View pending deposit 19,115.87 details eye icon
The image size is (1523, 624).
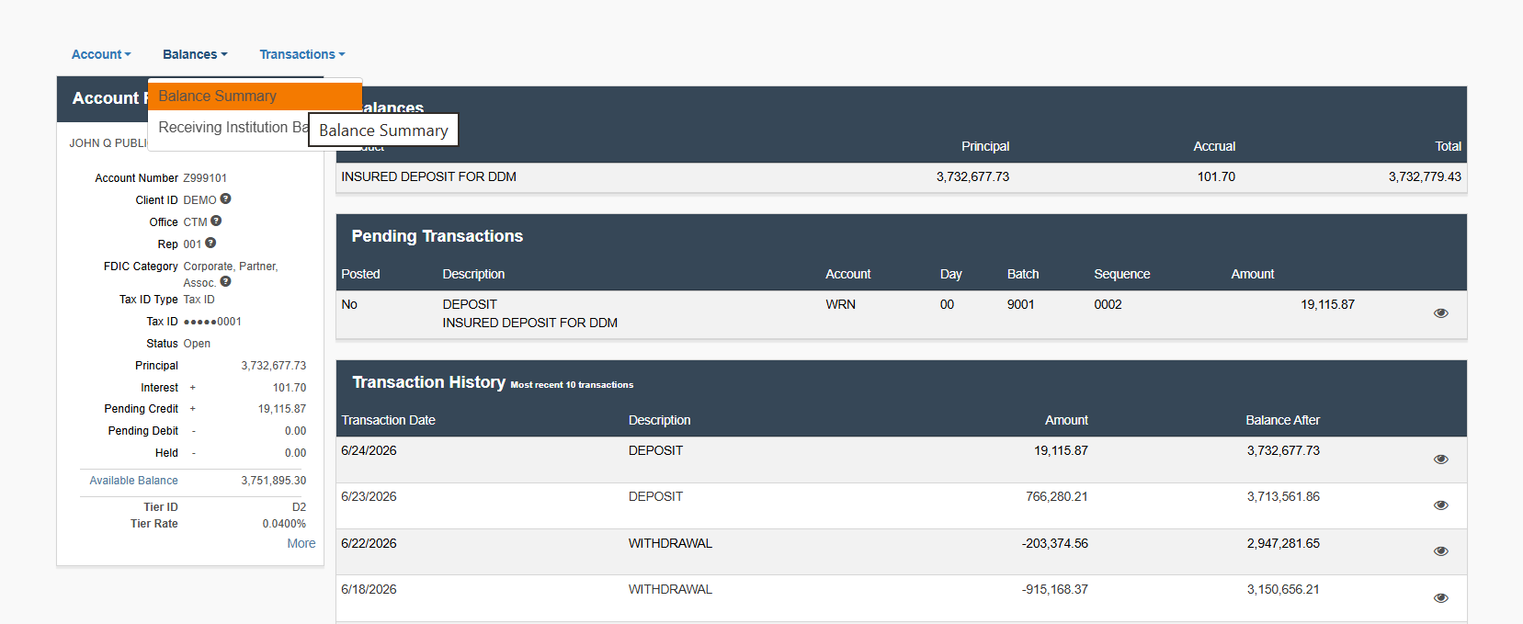(1441, 313)
